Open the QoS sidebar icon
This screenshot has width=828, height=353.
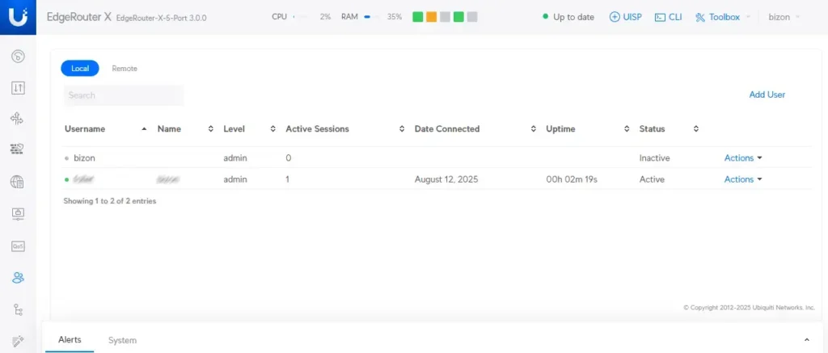click(18, 246)
